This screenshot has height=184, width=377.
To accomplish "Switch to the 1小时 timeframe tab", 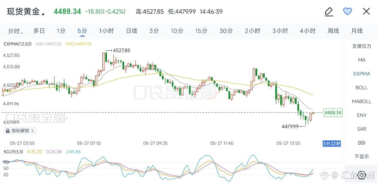I will [106, 31].
